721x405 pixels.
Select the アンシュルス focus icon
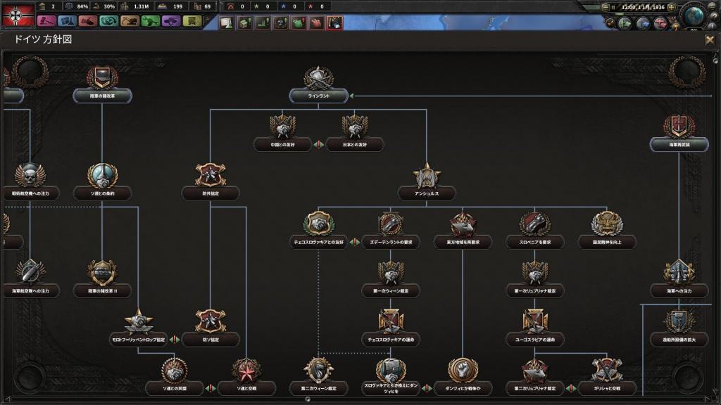click(427, 175)
